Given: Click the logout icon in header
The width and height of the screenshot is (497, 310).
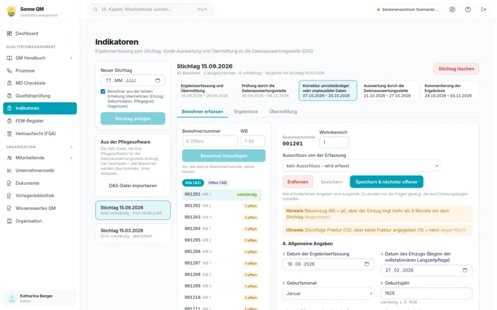Looking at the screenshot, I should [x=483, y=9].
